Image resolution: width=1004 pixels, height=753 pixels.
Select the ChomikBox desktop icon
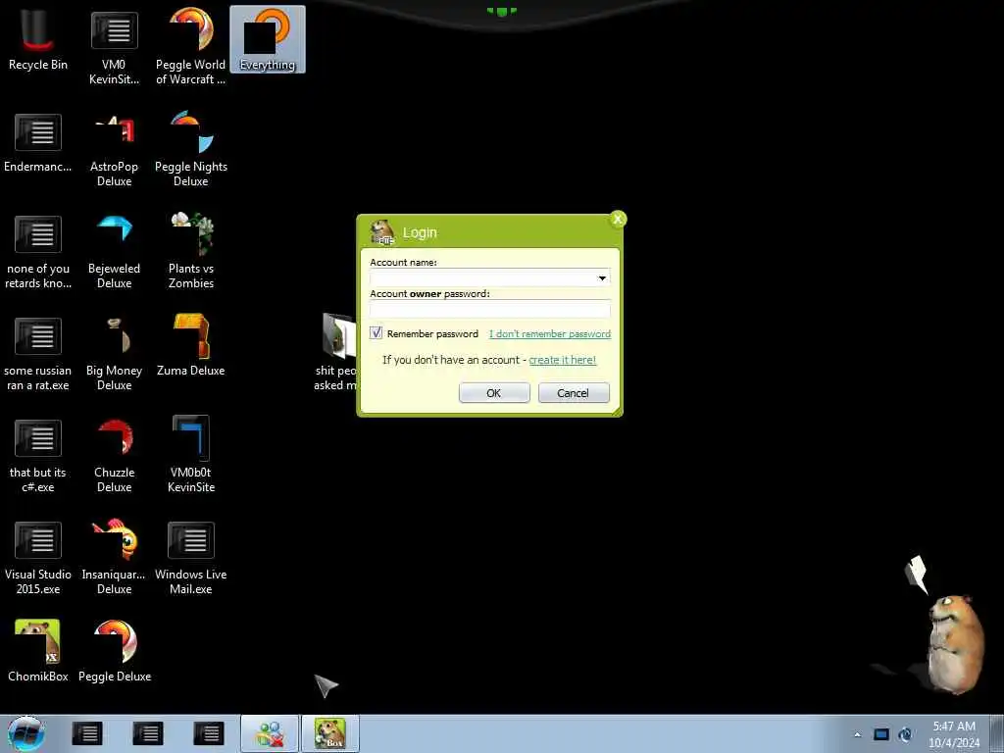tap(38, 651)
